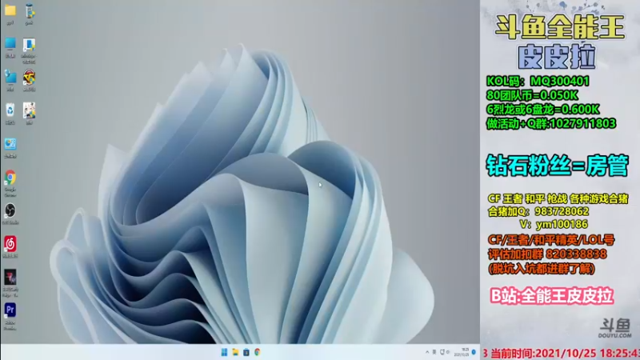640x360 pixels.
Task: Open the blue-and-white document shortcut icon
Action: click(x=29, y=45)
